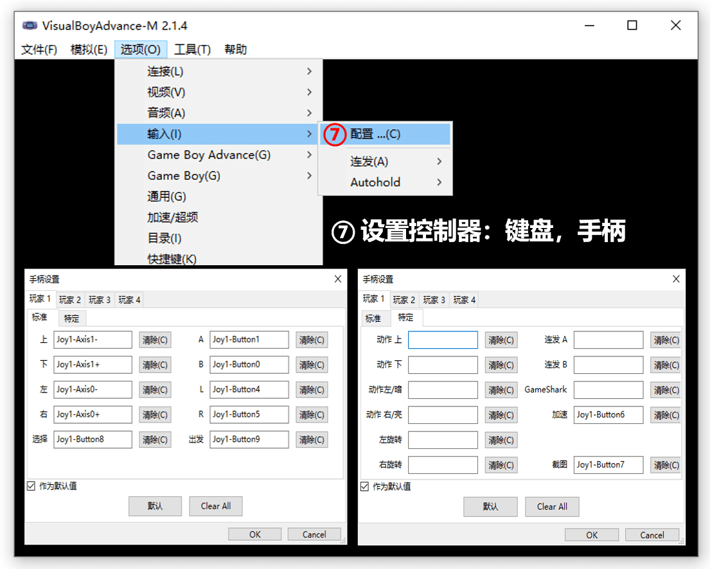Toggle 作为默认值 checkbox in left joypad dialog
This screenshot has height=569, width=710.
31,486
